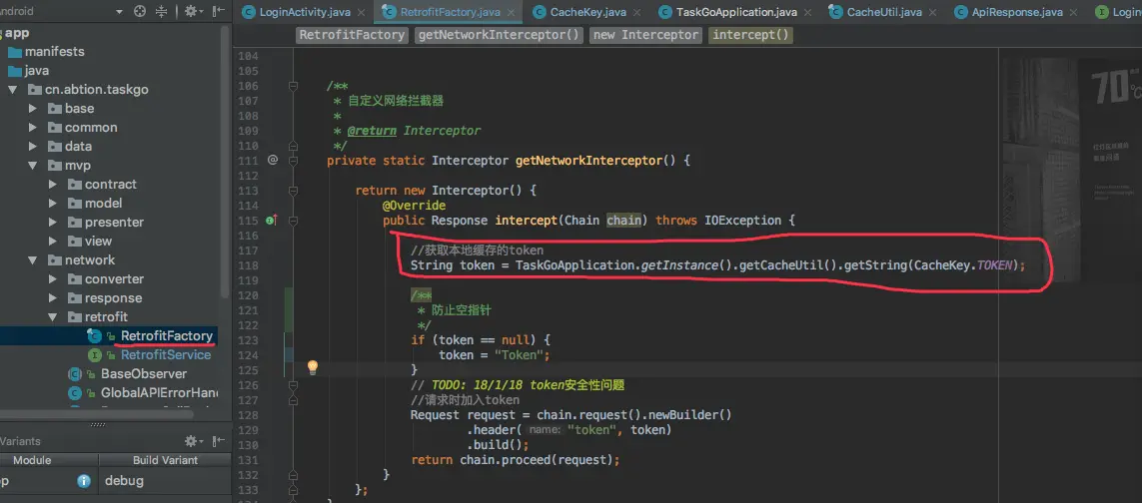
Task: Expand the response package
Action: tap(52, 297)
